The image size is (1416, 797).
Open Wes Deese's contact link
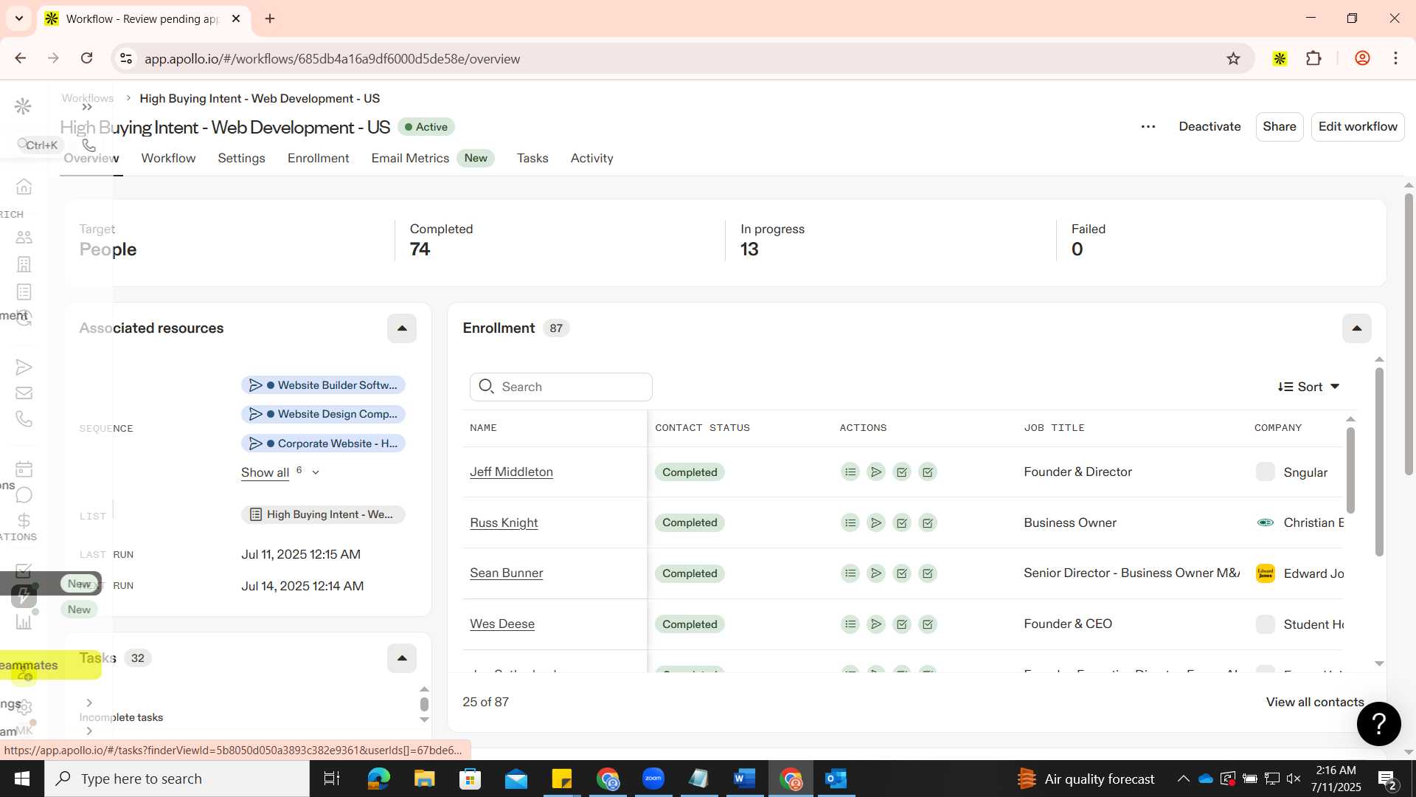click(502, 624)
